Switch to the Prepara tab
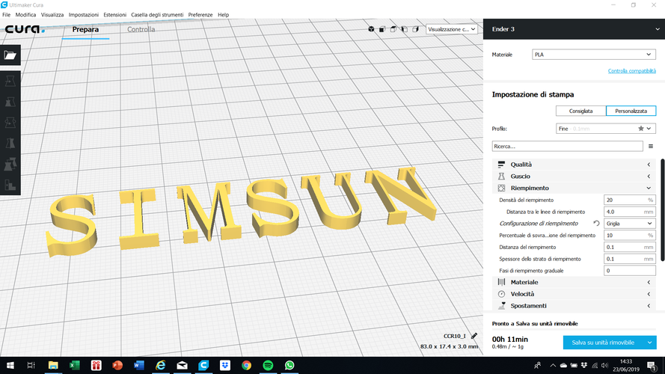This screenshot has height=374, width=665. click(85, 29)
